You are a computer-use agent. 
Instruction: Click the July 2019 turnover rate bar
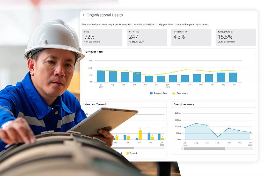(x=101, y=76)
